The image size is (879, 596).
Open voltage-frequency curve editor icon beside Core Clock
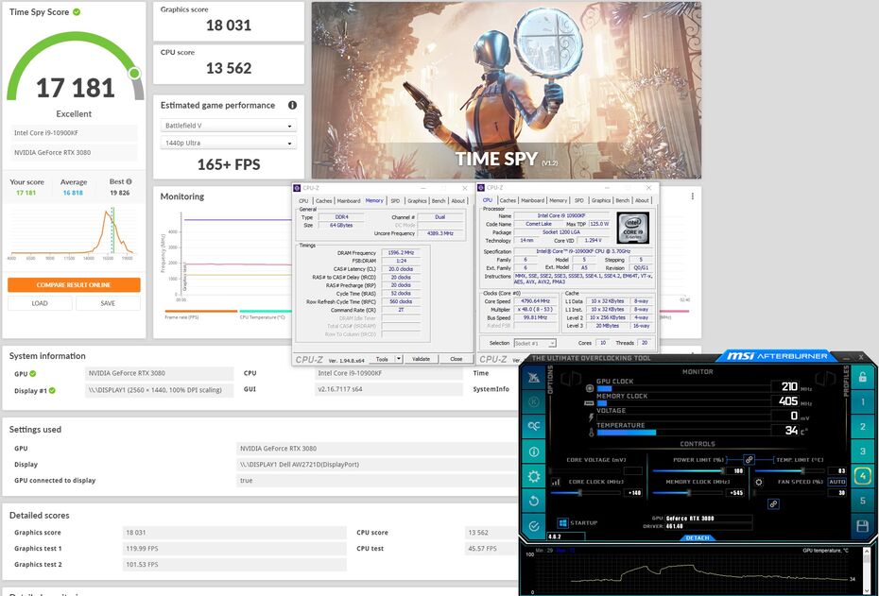(x=556, y=482)
